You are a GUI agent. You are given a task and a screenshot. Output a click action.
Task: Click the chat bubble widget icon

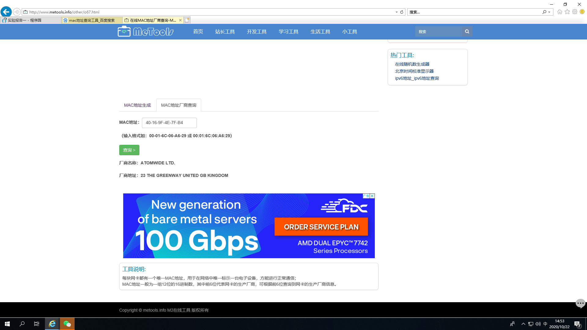[580, 303]
